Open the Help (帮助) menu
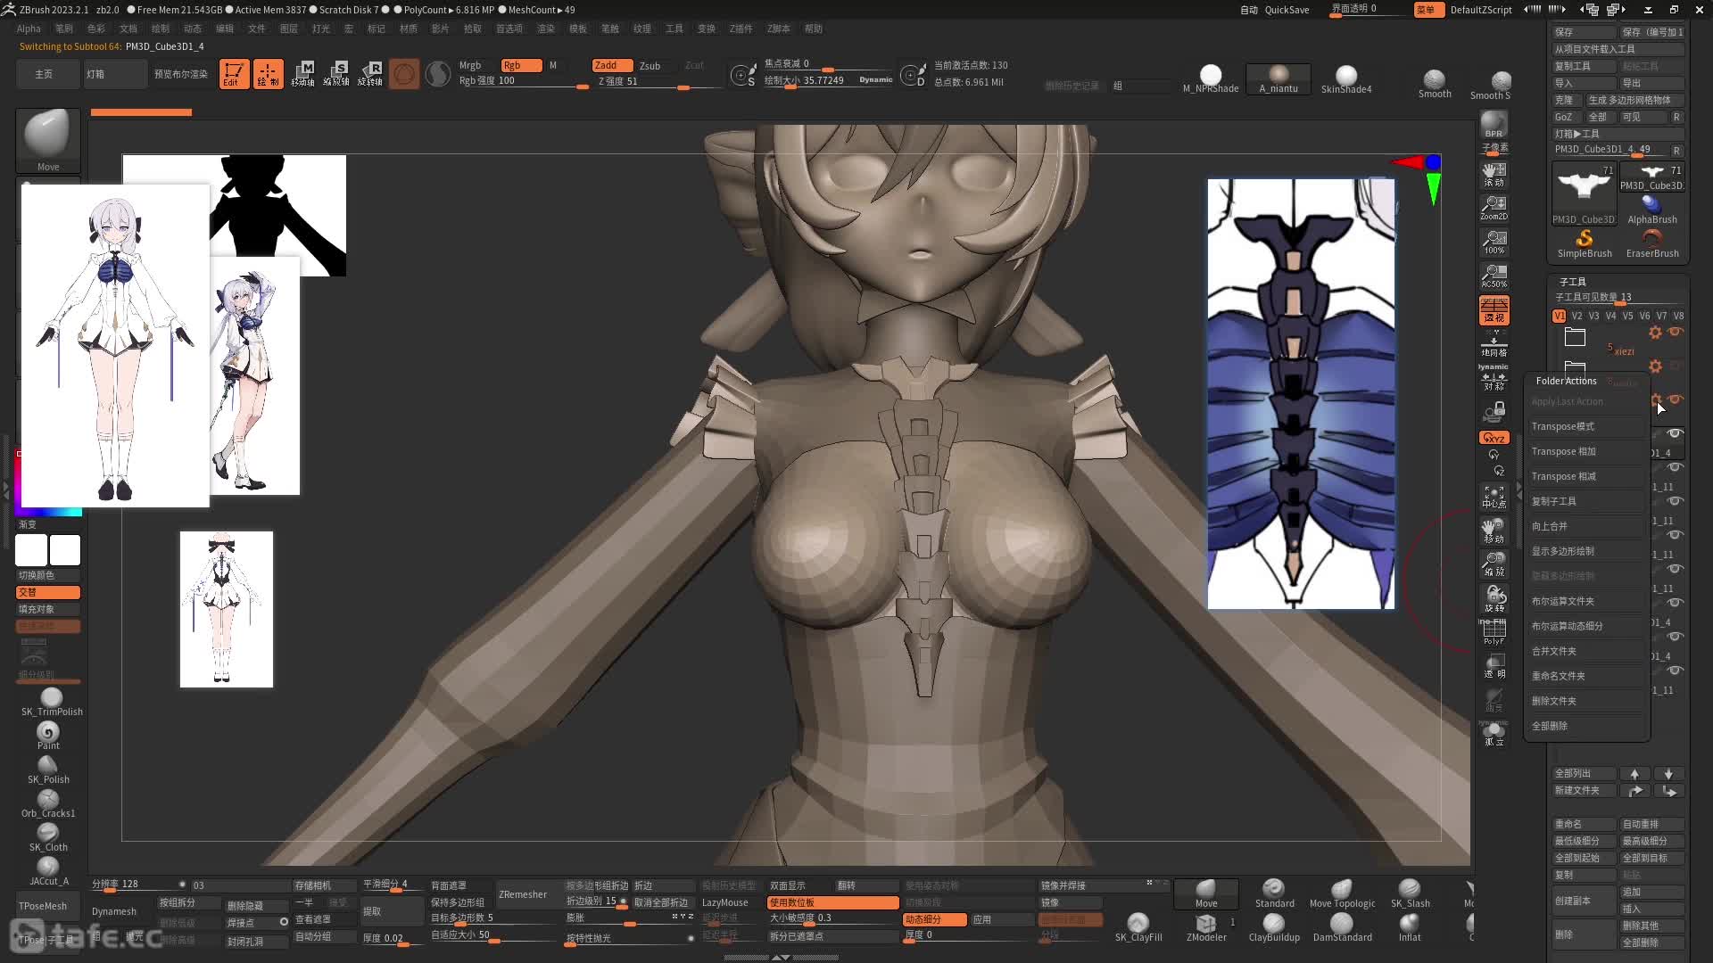The height and width of the screenshot is (963, 1713). (814, 29)
